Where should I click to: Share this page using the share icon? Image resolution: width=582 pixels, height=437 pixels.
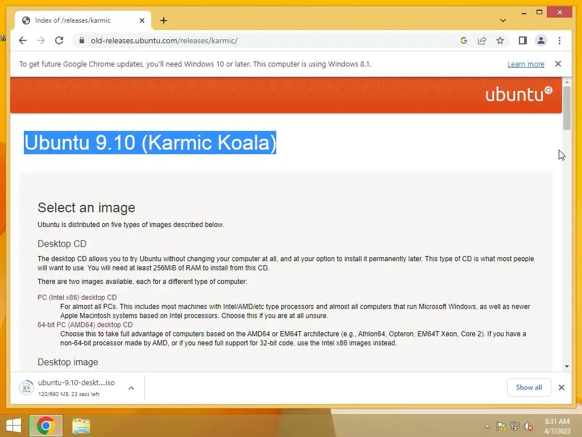click(482, 40)
